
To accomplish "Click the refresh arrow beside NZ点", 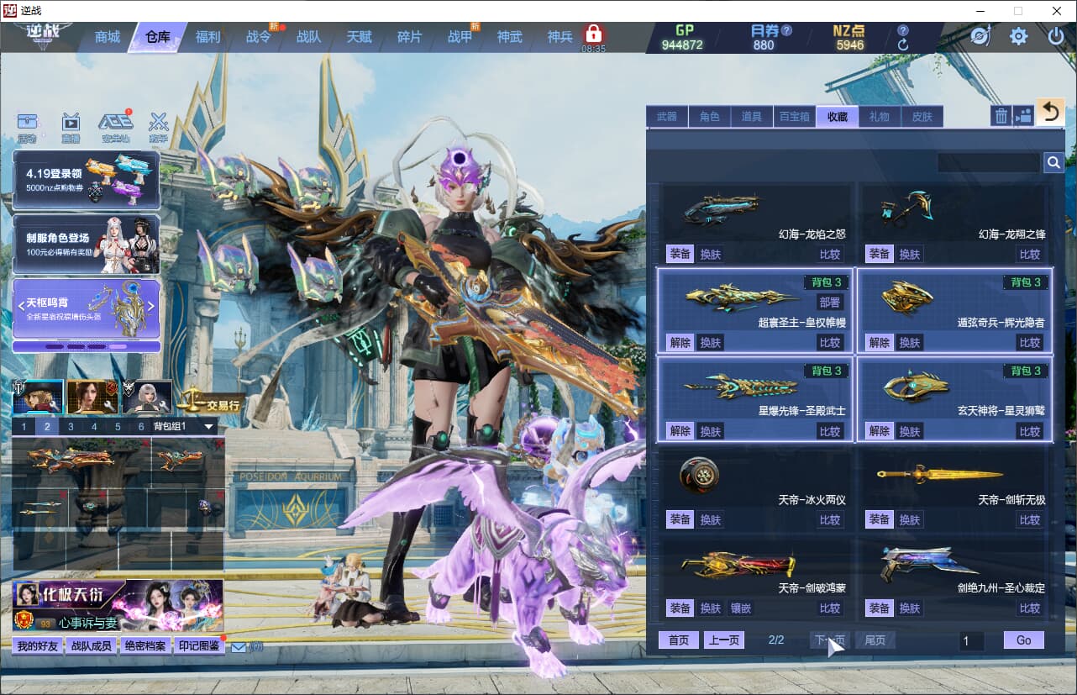I will [903, 45].
